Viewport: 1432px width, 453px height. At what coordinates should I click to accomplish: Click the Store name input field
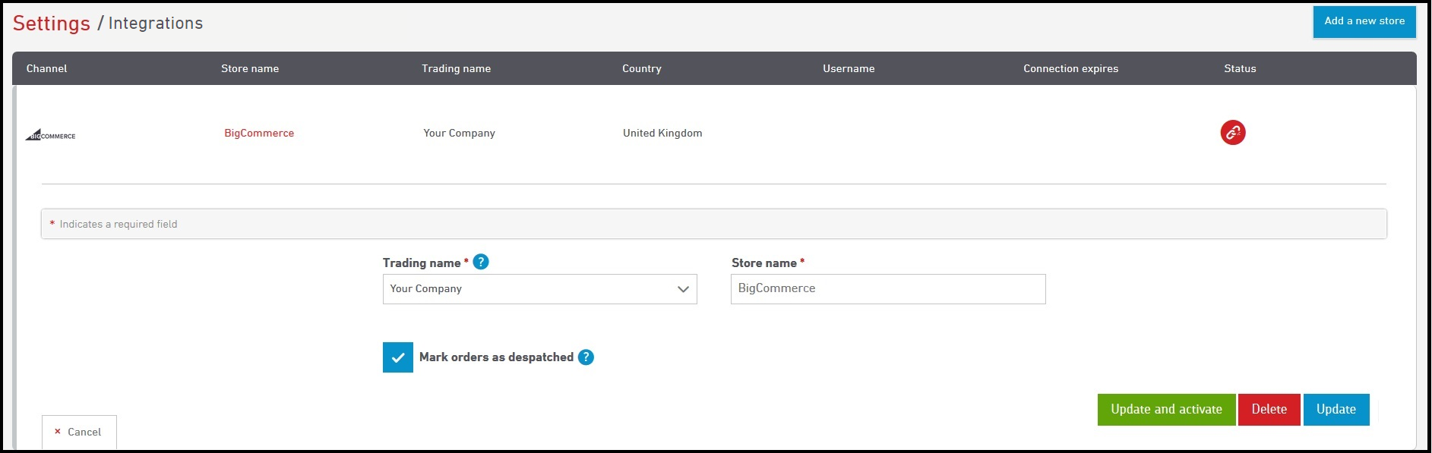[x=887, y=289]
